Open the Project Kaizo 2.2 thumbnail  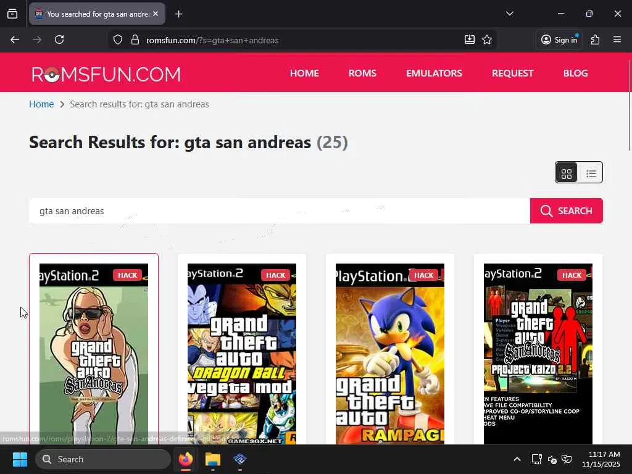[538, 354]
